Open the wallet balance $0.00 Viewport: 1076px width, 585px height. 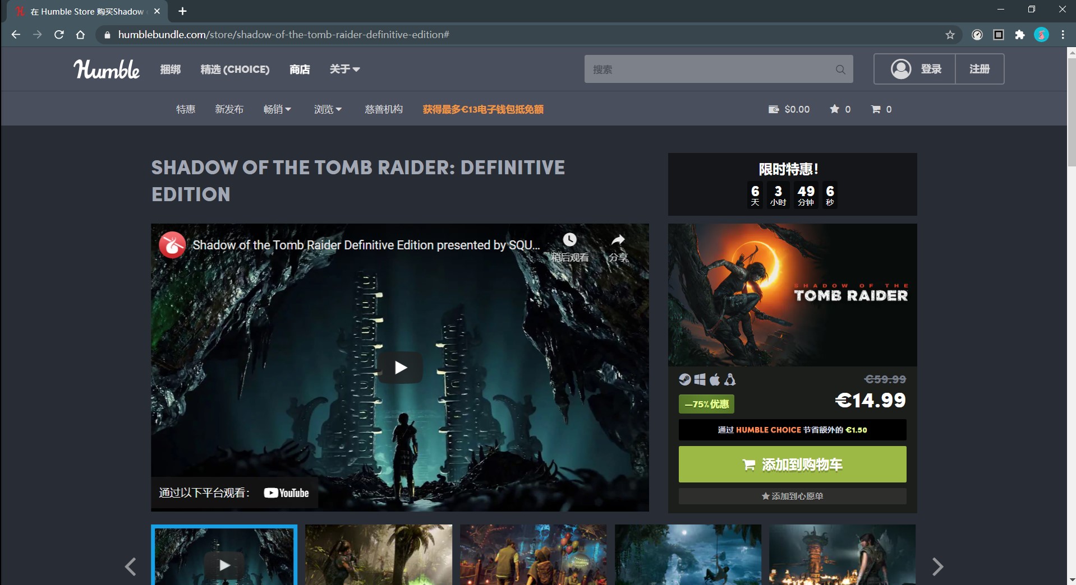[x=789, y=109]
